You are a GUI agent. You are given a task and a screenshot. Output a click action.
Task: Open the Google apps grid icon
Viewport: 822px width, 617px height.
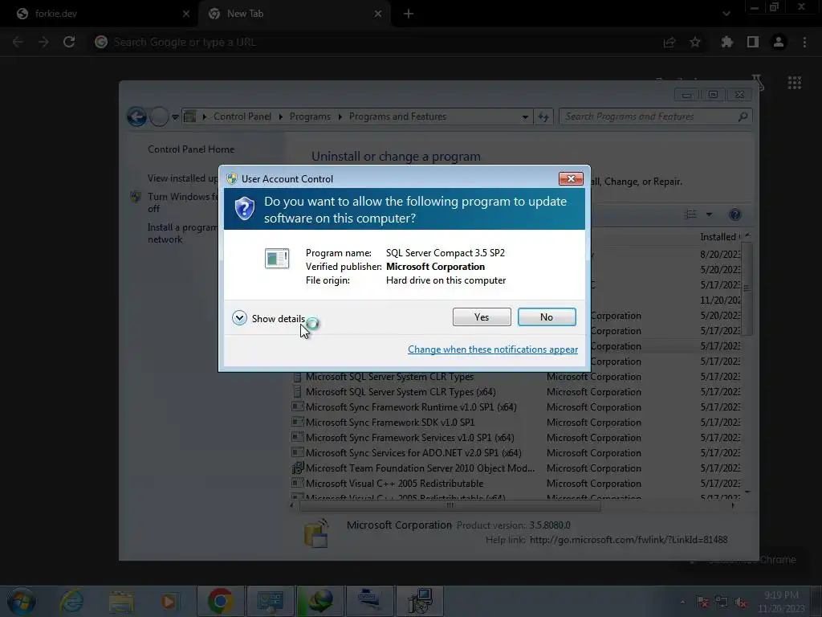794,83
